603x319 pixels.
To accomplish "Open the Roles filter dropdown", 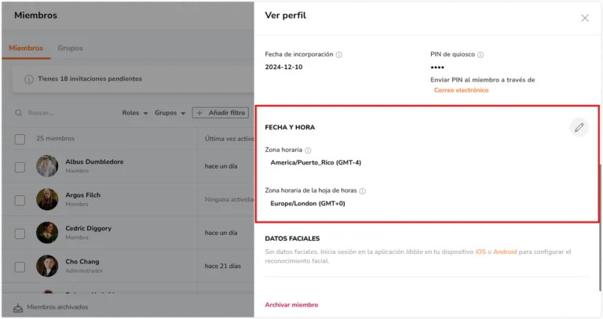I will point(134,113).
